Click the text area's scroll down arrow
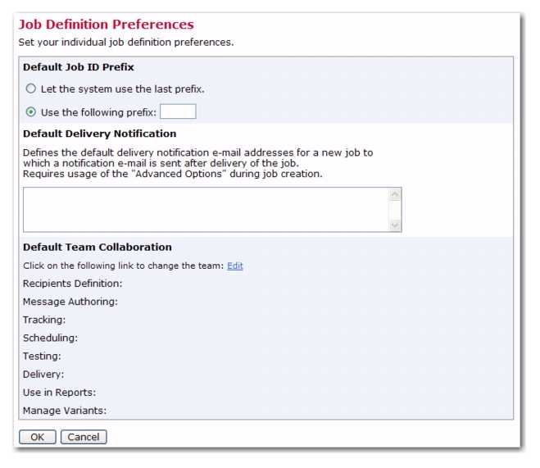This screenshot has width=540, height=468. (x=395, y=225)
